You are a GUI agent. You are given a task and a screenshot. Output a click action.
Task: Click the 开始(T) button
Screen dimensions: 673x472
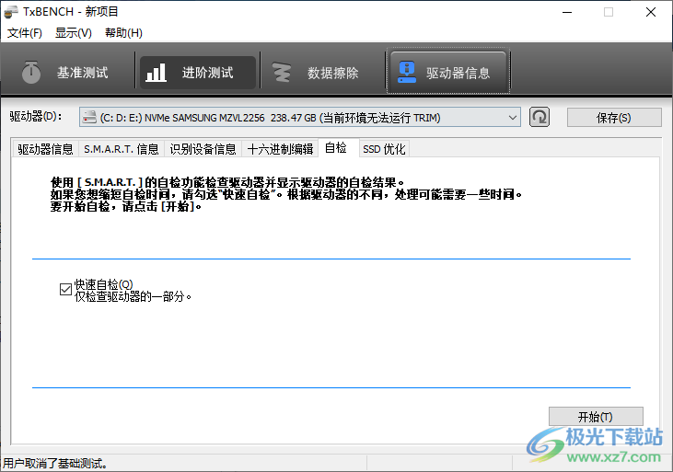[x=596, y=416]
